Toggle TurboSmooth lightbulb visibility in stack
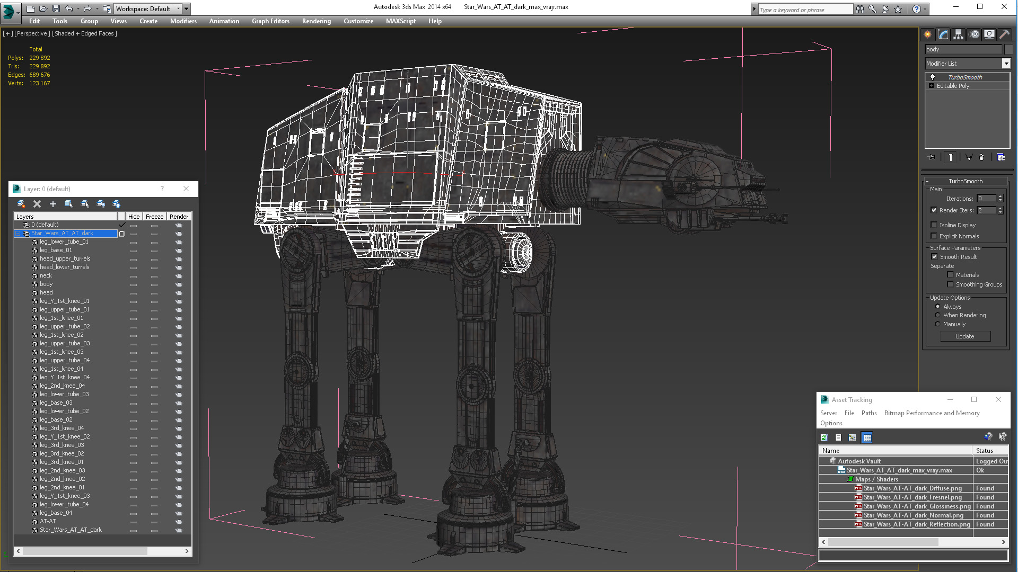1018x572 pixels. pyautogui.click(x=933, y=77)
